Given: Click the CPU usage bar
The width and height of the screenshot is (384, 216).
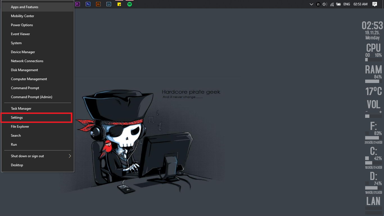Looking at the screenshot, I should pos(374,60).
